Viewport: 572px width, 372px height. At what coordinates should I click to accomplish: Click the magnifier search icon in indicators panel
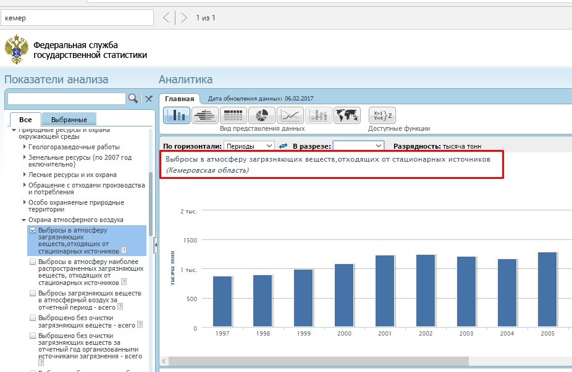pyautogui.click(x=133, y=99)
